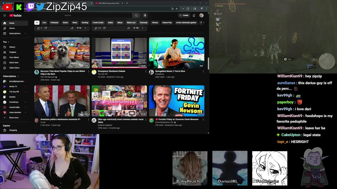Viewport: 337px width, 189px height.
Task: Open Shopping under Explore
Action: click(15, 130)
